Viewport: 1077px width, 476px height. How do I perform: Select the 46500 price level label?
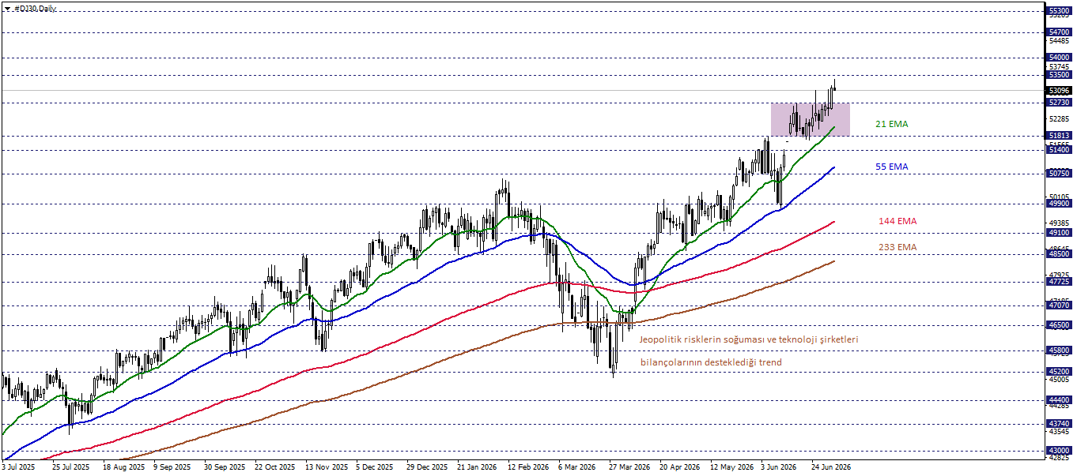1060,325
